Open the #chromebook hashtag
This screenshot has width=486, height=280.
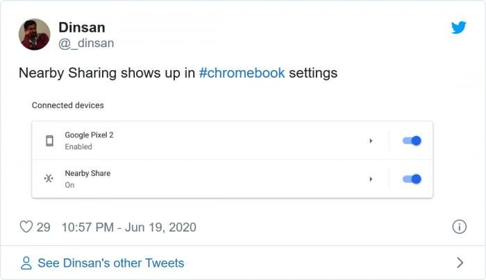(242, 73)
